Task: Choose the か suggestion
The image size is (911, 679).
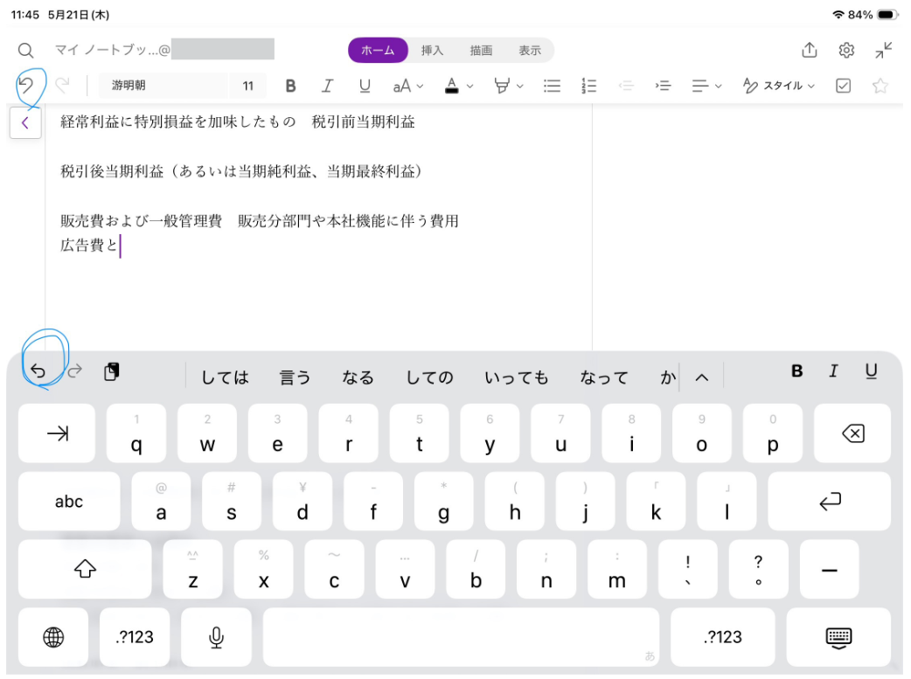Action: coord(668,378)
